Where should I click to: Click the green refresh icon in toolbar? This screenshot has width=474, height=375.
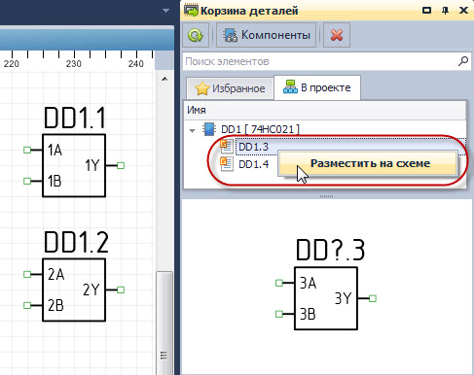(195, 35)
